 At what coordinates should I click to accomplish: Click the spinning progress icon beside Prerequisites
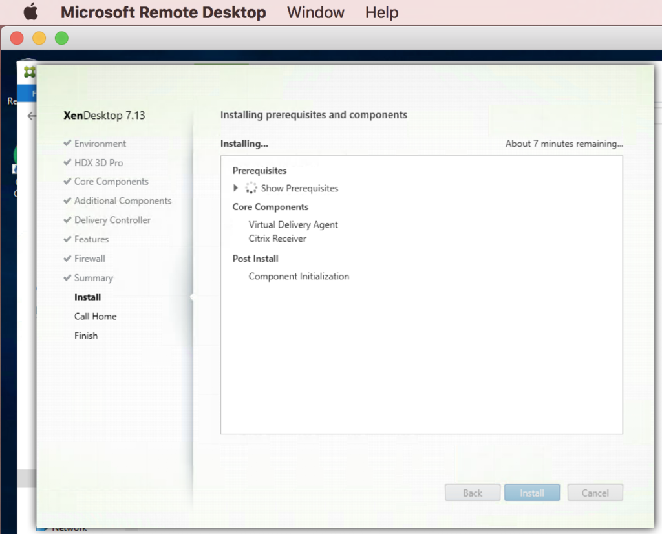click(251, 188)
